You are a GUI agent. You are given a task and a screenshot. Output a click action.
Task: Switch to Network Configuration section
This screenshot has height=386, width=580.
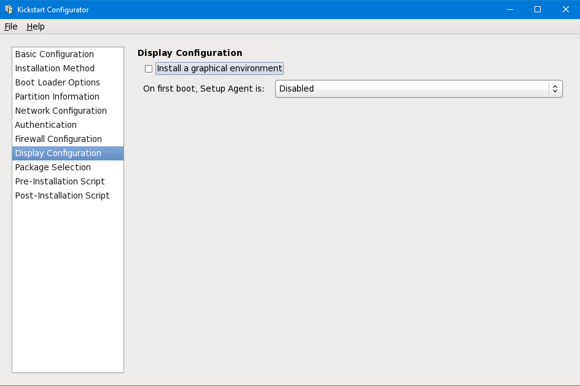[61, 111]
